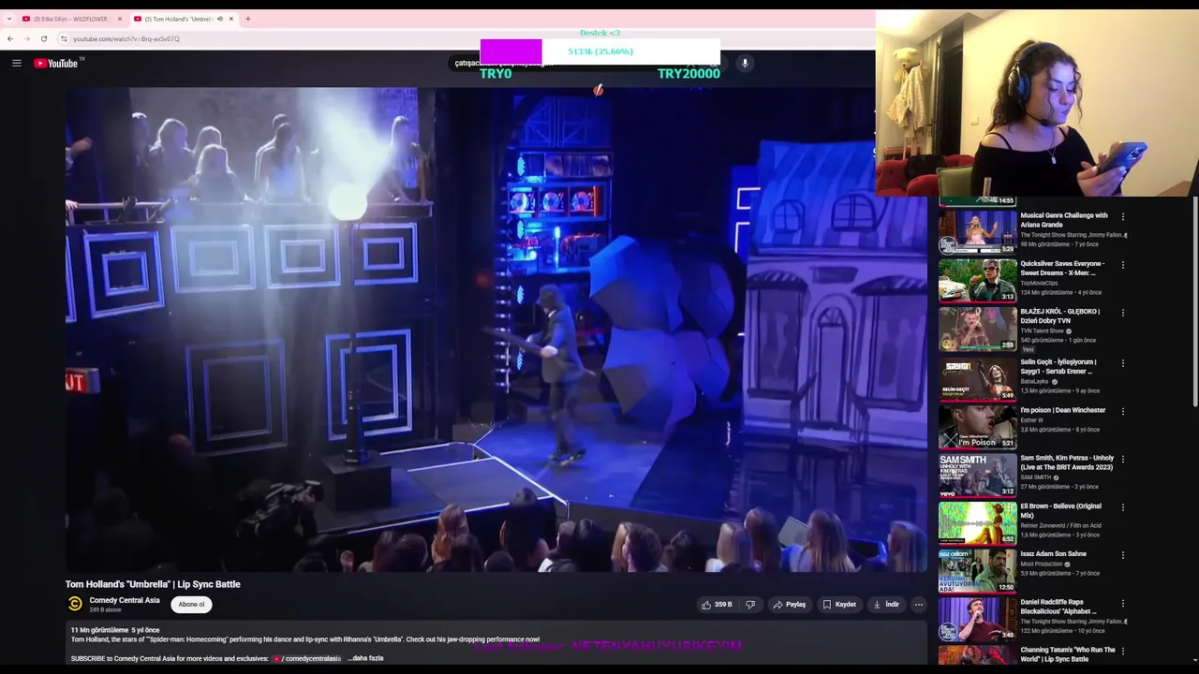Open Comedy Central Asia channel avatar
The image size is (1199, 674).
tap(75, 605)
